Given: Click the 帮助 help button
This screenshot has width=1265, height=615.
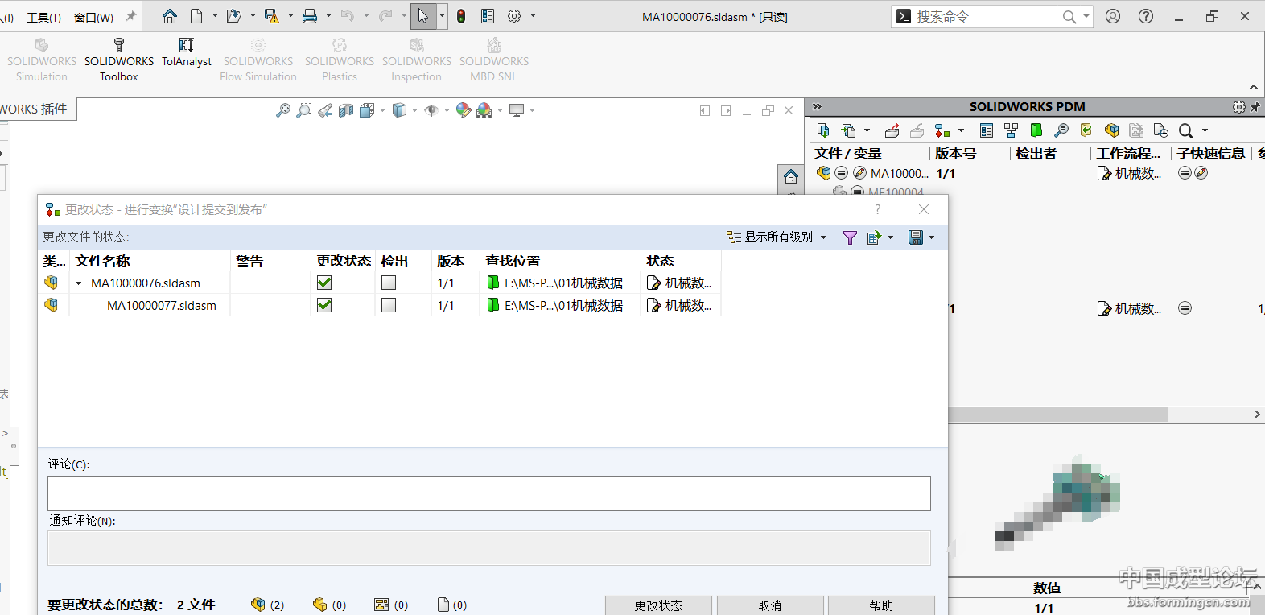Looking at the screenshot, I should [881, 605].
